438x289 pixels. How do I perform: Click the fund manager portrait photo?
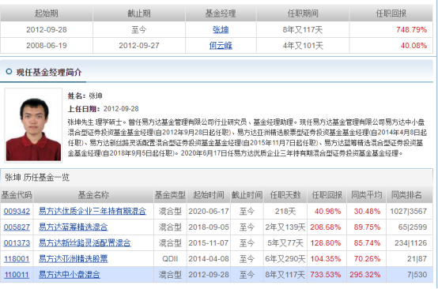point(33,126)
